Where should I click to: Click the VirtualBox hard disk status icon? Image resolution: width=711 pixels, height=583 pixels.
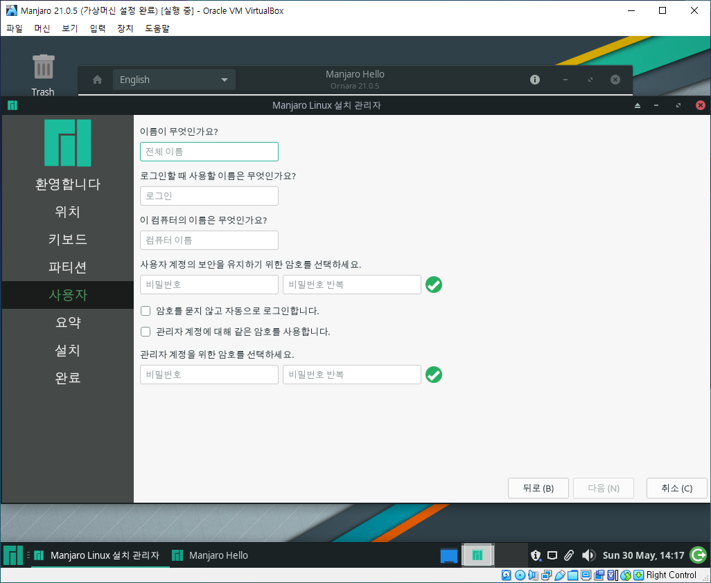[507, 575]
